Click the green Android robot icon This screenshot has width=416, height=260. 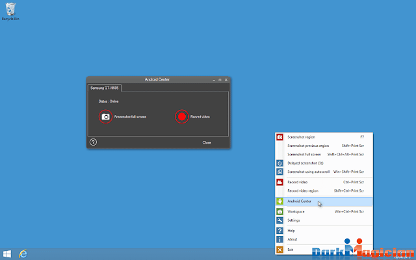coord(279,201)
